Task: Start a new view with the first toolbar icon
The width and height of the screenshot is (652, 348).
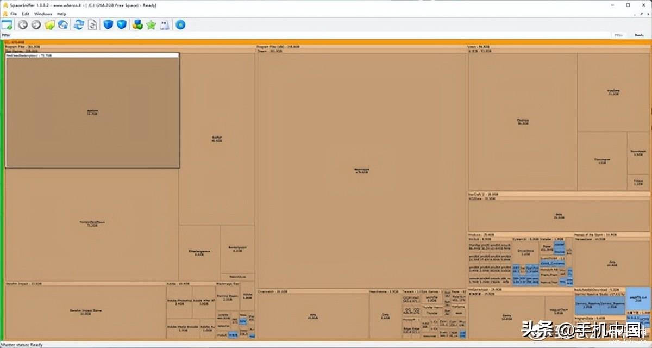Action: tap(7, 24)
